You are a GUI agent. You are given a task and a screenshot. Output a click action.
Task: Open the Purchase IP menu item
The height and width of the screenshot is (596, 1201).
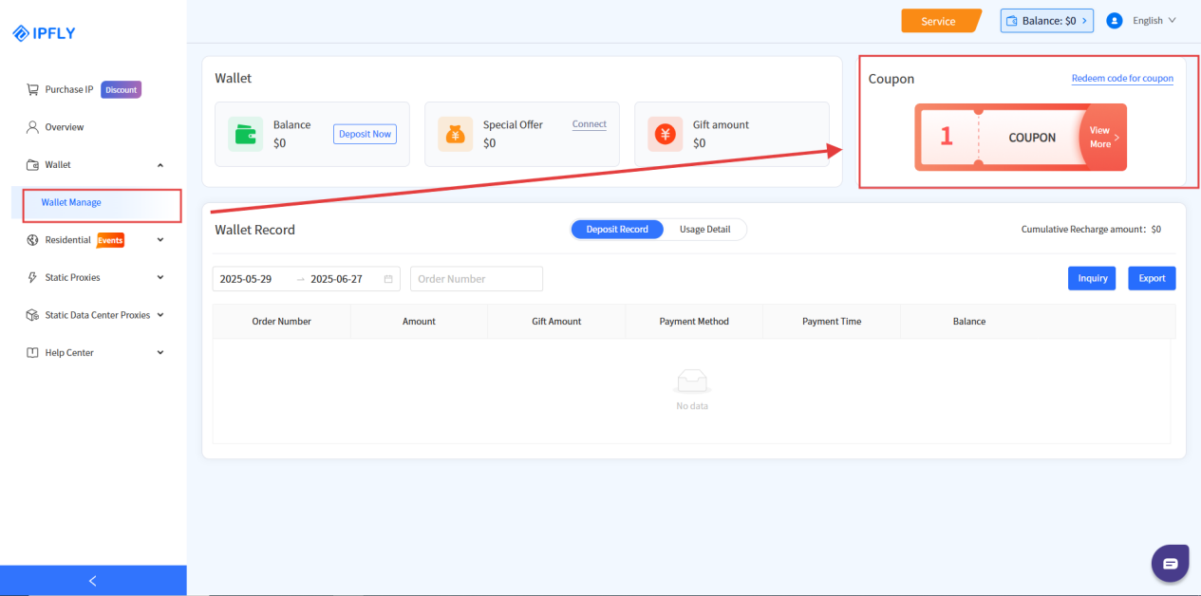(69, 89)
